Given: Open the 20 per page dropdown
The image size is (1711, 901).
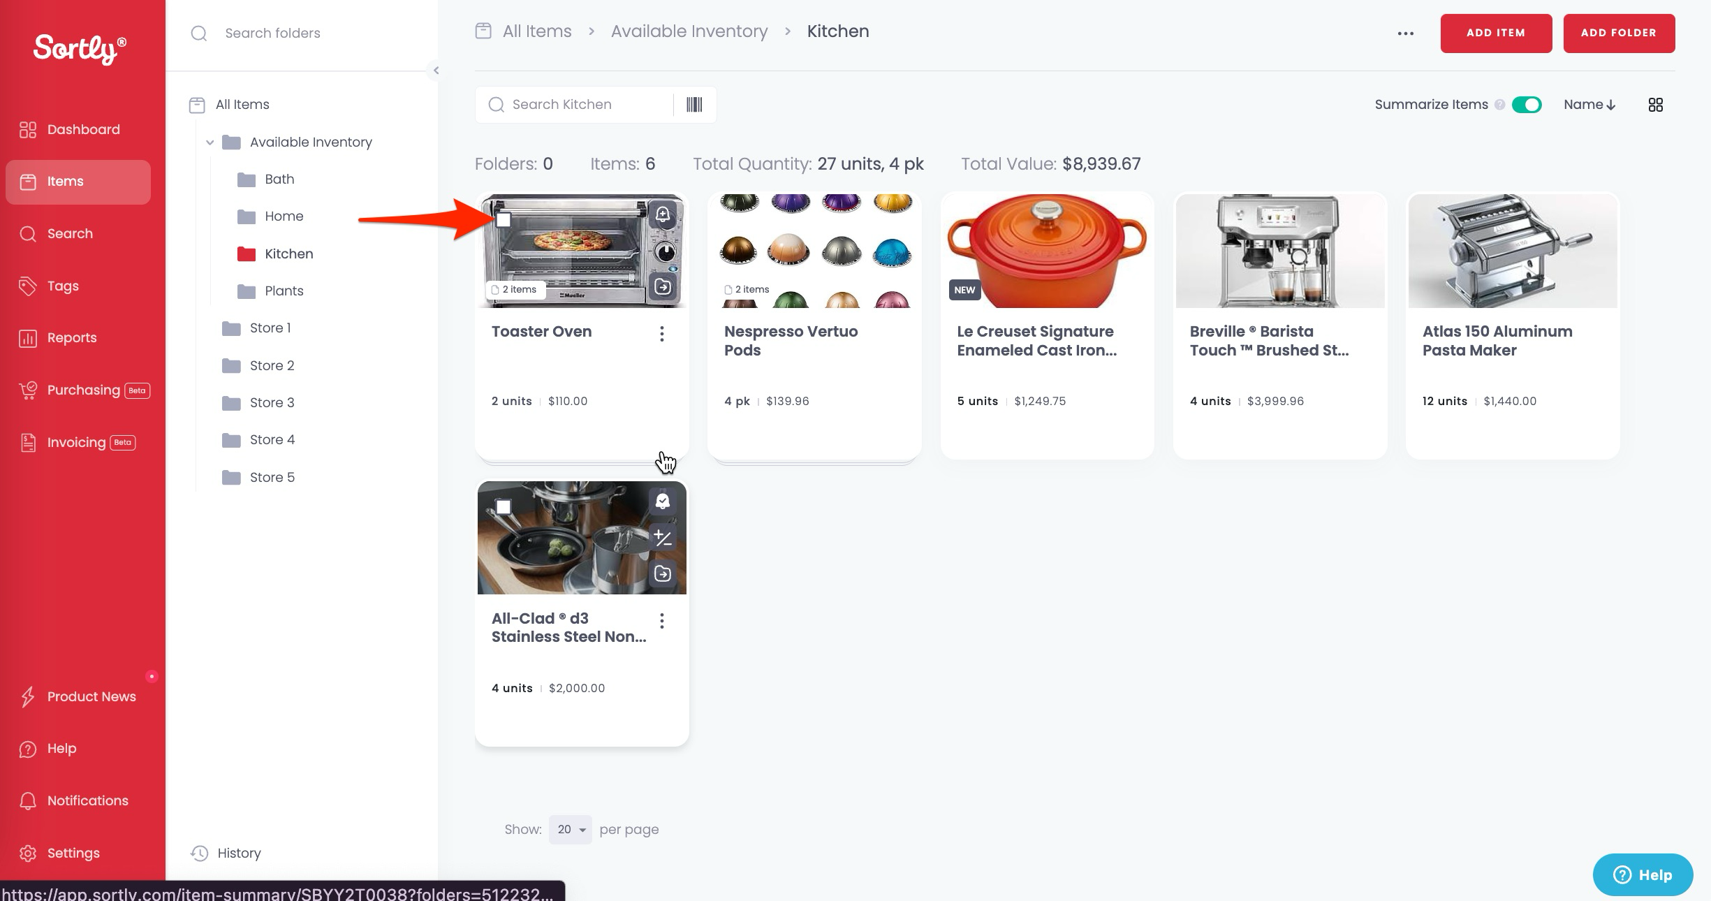Looking at the screenshot, I should [x=571, y=830].
